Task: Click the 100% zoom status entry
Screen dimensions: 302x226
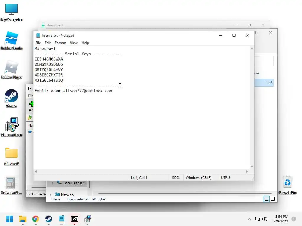Action: coord(175,177)
